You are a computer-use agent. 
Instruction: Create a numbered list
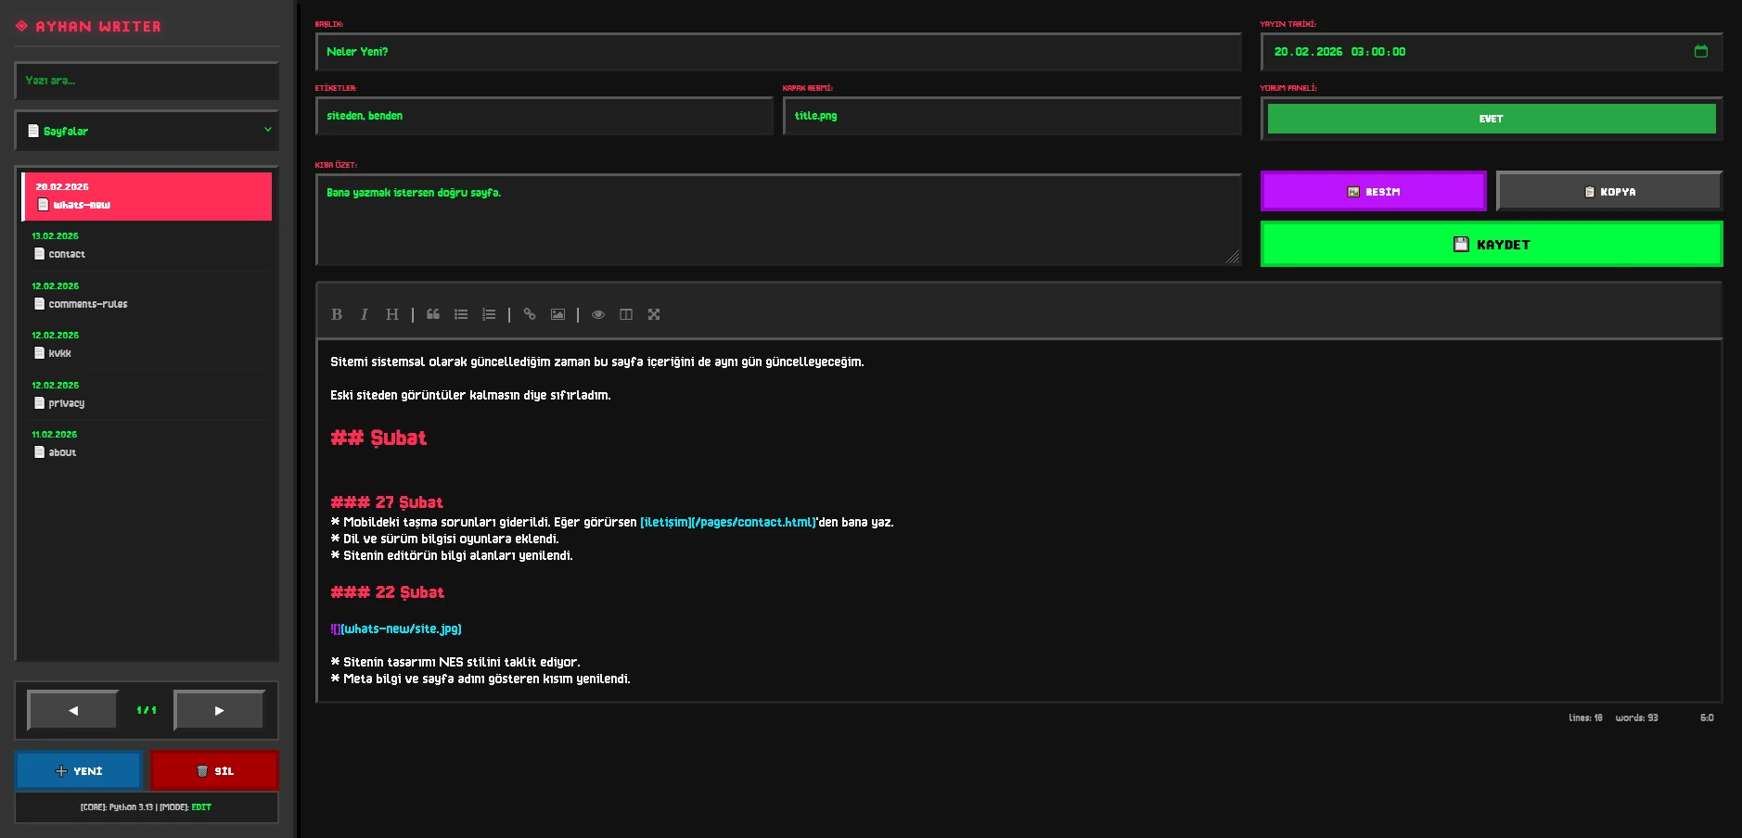pyautogui.click(x=489, y=314)
